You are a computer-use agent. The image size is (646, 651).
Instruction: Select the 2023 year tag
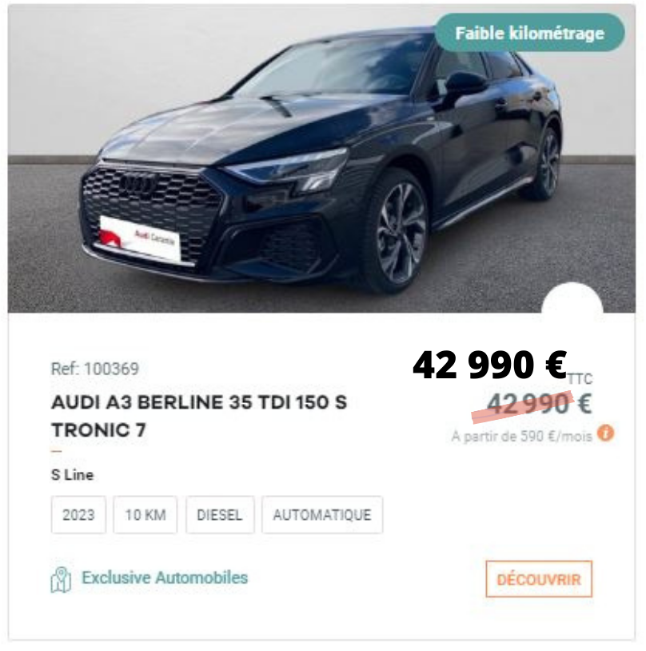78,515
